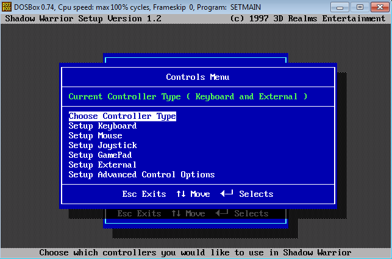The width and height of the screenshot is (392, 259).
Task: Click the bright Move arrows hint
Action: coord(193,194)
